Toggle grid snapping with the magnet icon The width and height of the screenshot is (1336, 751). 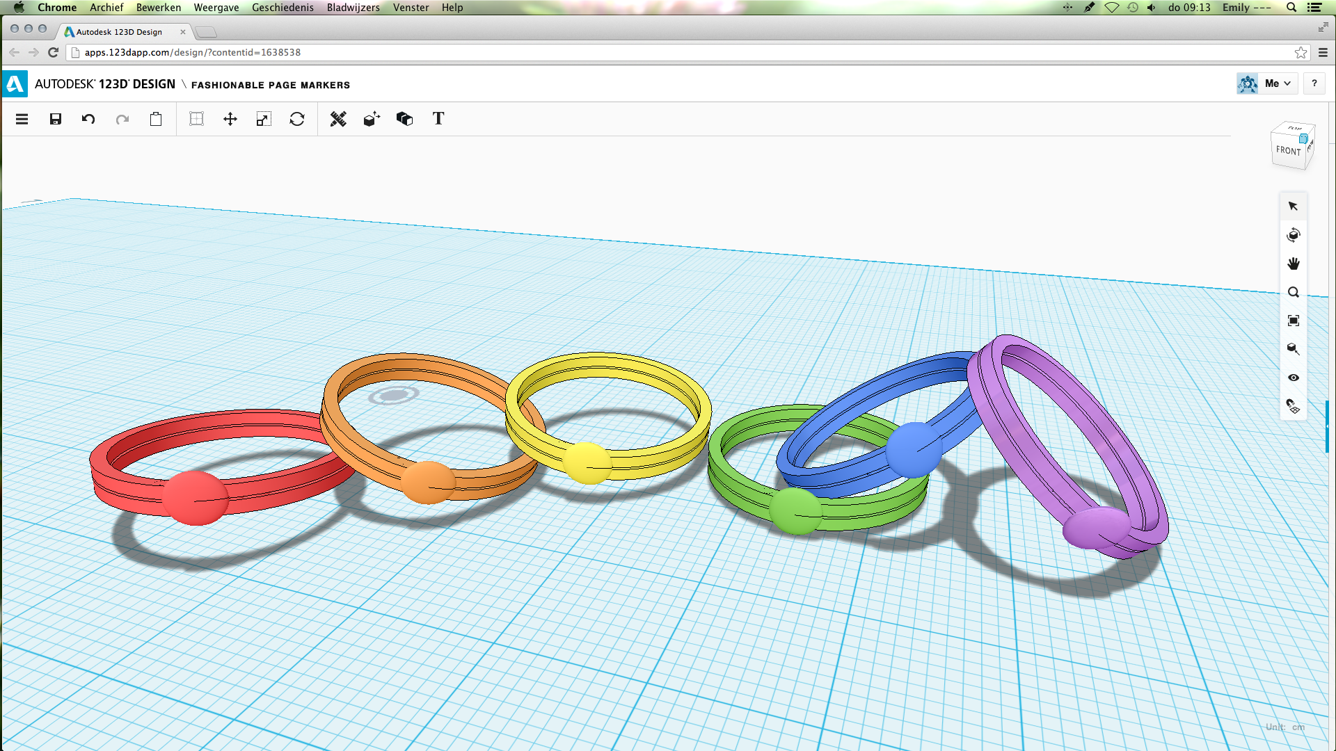pyautogui.click(x=1294, y=406)
